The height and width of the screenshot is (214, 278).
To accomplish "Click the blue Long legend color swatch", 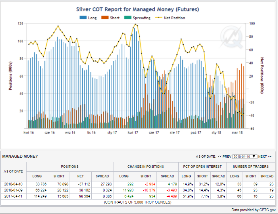I will 83,18.
